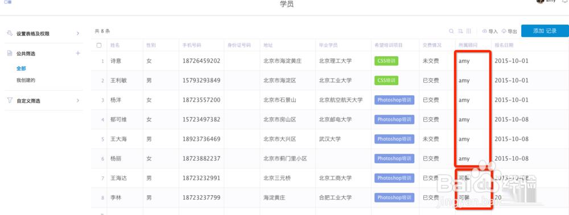Click the Photoshop培训 tag in 李林's row
The height and width of the screenshot is (215, 569).
click(394, 197)
